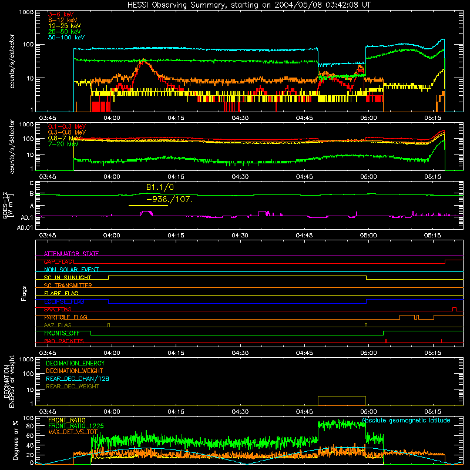Click the yellow FRONT_RATIO legend label

click(67, 421)
